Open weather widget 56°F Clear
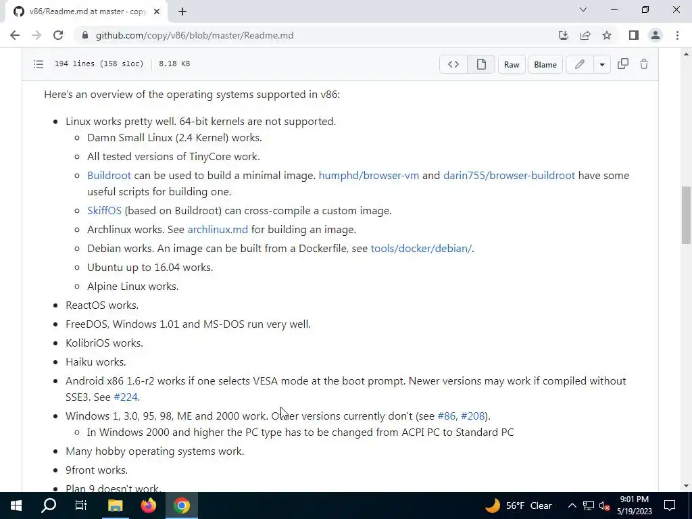Image resolution: width=692 pixels, height=519 pixels. pos(519,505)
